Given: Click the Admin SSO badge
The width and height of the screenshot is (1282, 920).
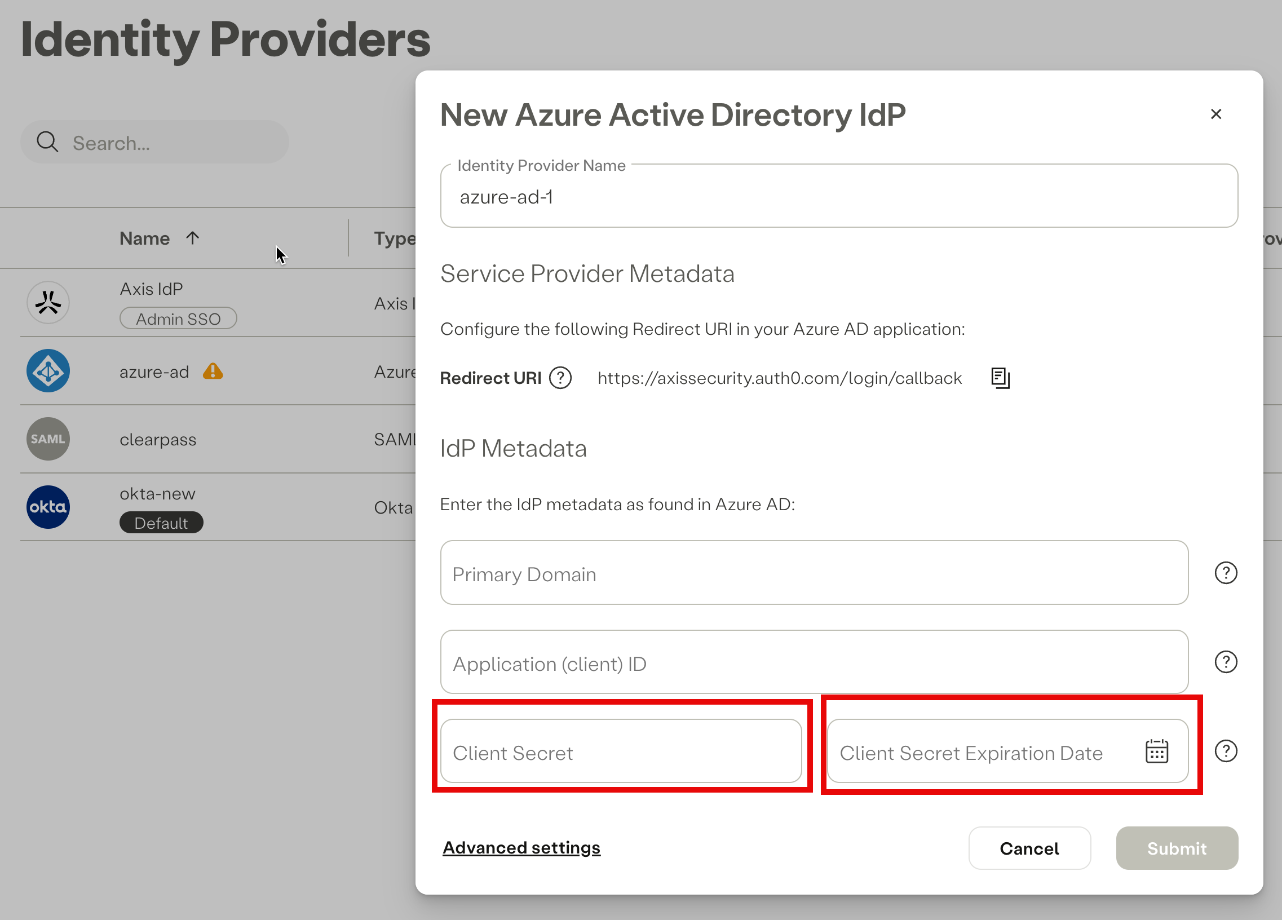Looking at the screenshot, I should (x=178, y=319).
